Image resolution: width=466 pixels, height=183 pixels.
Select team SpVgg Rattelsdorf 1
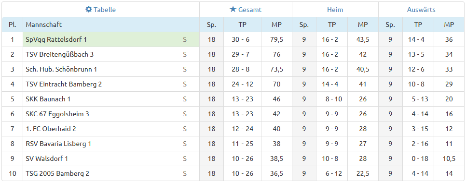pos(56,40)
